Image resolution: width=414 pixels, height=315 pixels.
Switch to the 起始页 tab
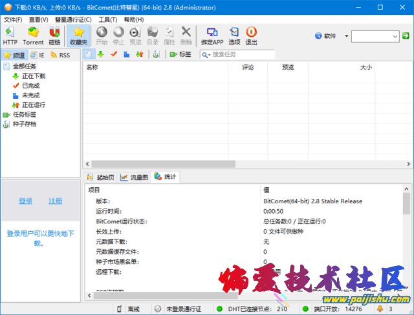(x=101, y=178)
